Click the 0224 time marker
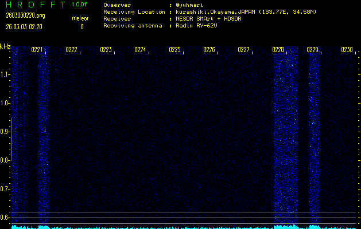This screenshot has width=361, height=229. tap(140, 50)
